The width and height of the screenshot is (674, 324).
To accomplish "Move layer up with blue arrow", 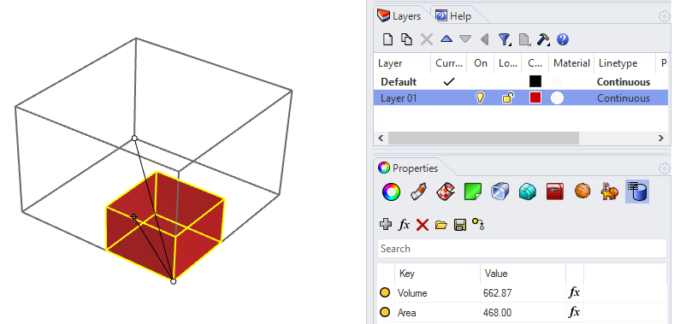I will [446, 39].
